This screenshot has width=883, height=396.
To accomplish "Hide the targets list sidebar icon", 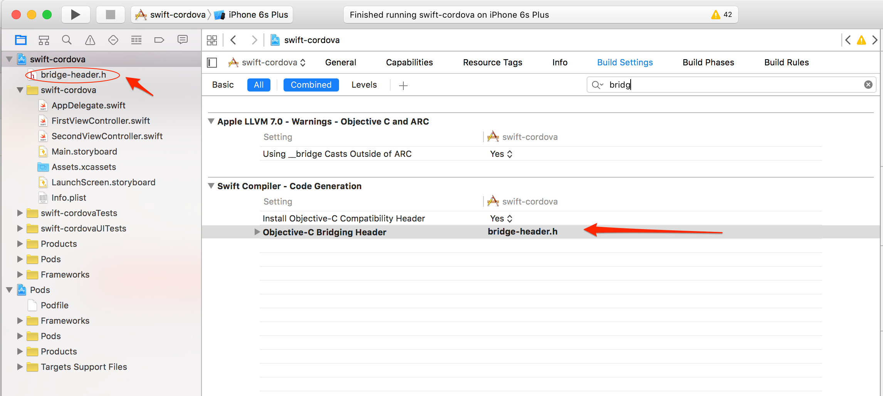I will [x=212, y=62].
